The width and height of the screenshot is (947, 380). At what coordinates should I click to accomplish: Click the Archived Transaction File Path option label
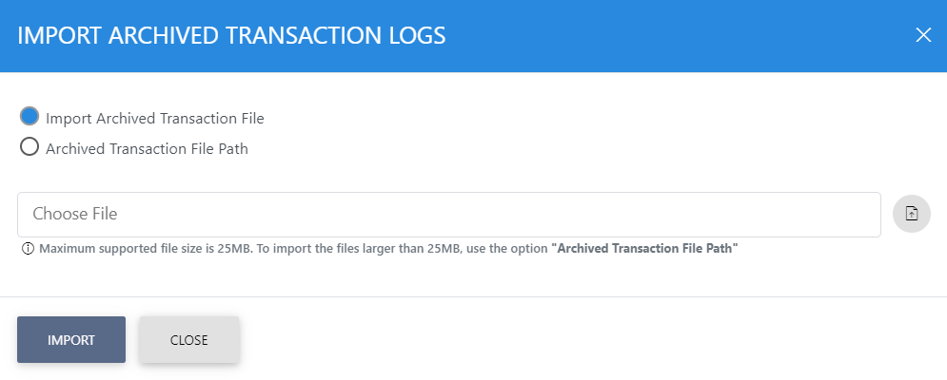click(147, 148)
